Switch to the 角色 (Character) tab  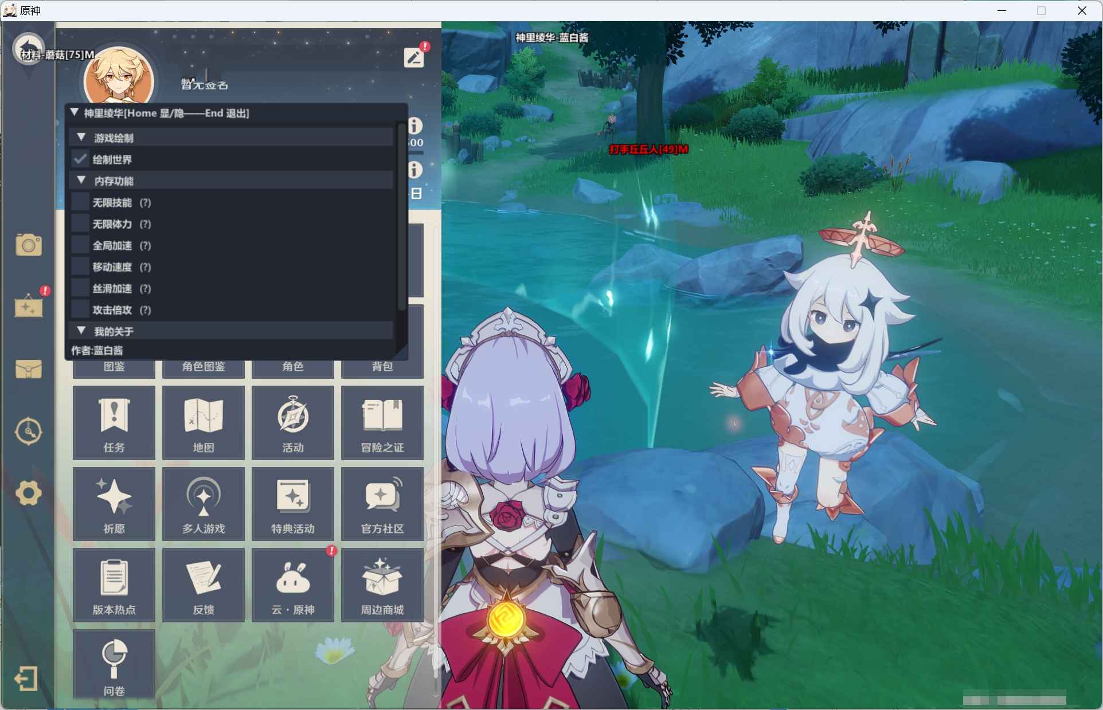[x=292, y=367]
